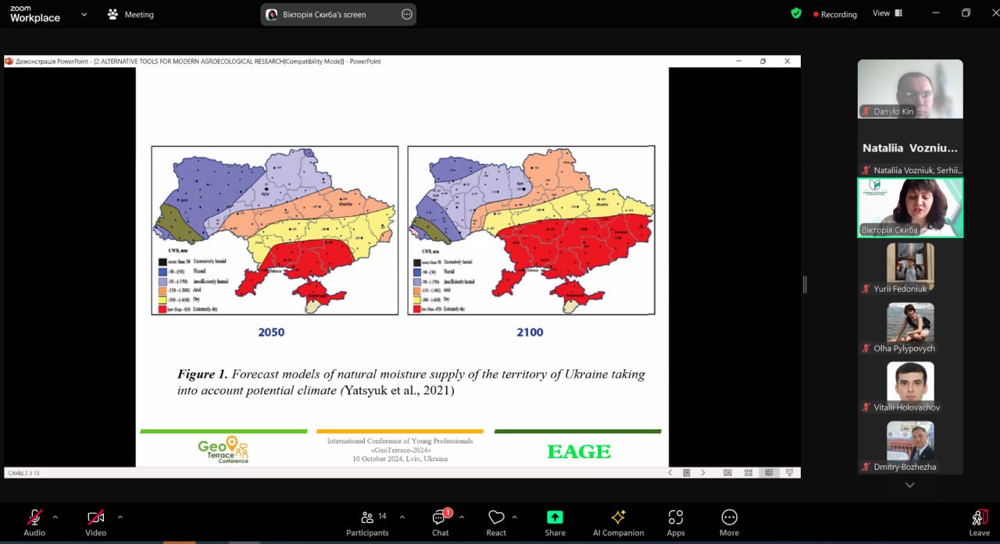Click the 'Figure 1.' caption text
The image size is (1000, 544).
point(202,374)
